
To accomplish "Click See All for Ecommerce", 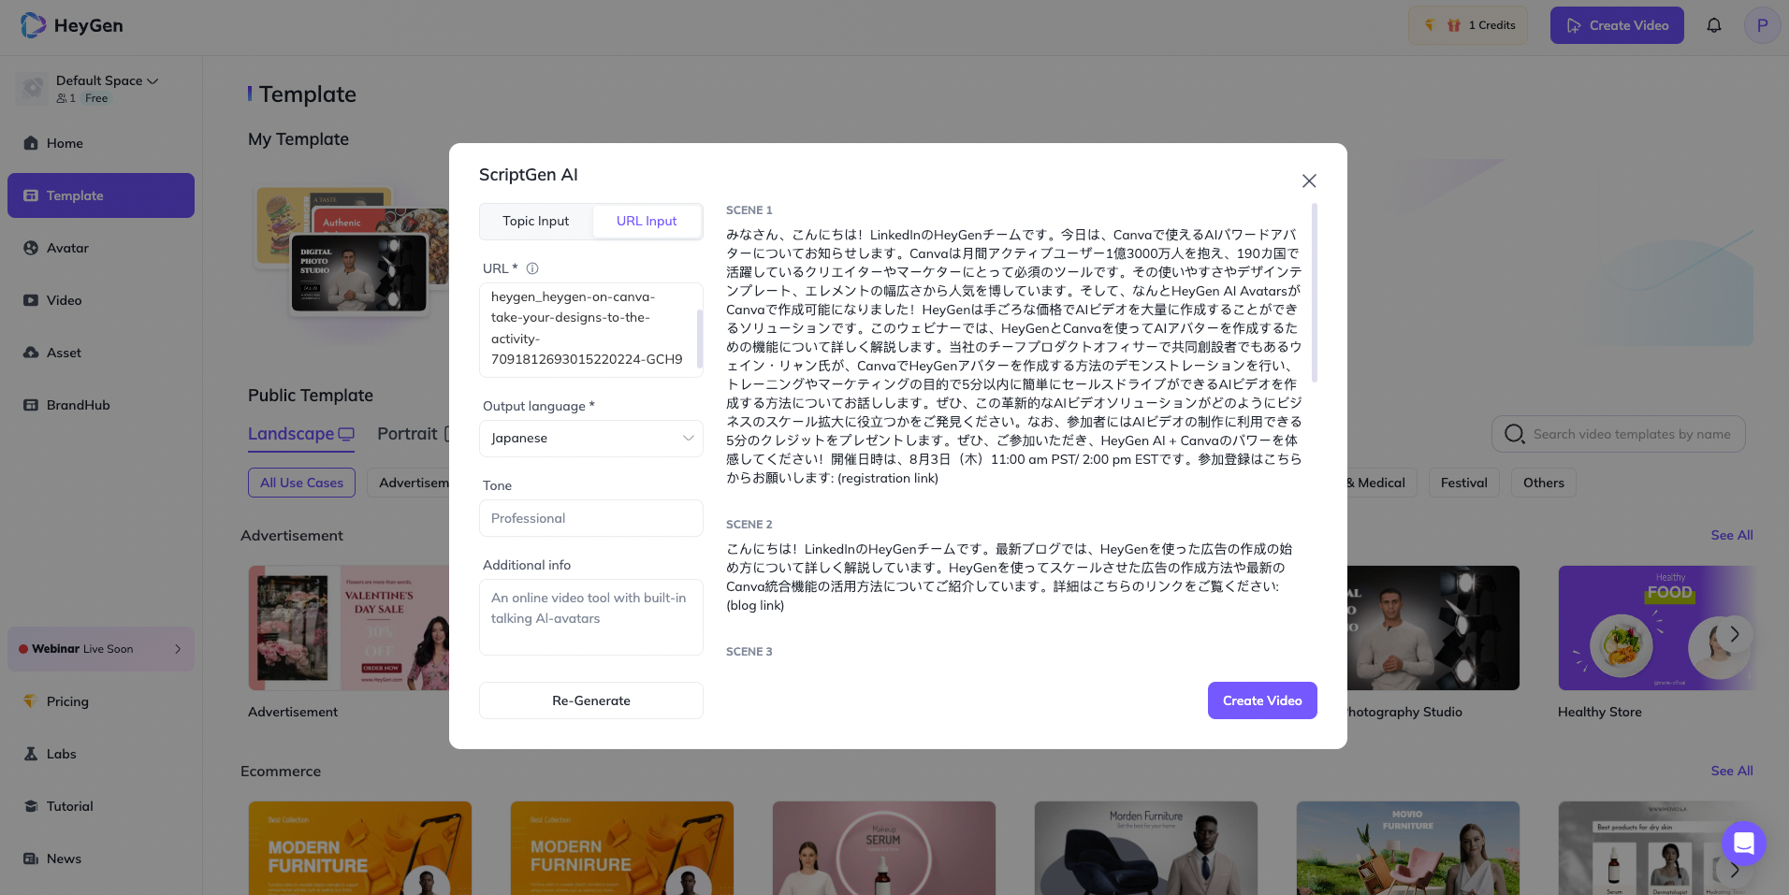I will click(1732, 771).
